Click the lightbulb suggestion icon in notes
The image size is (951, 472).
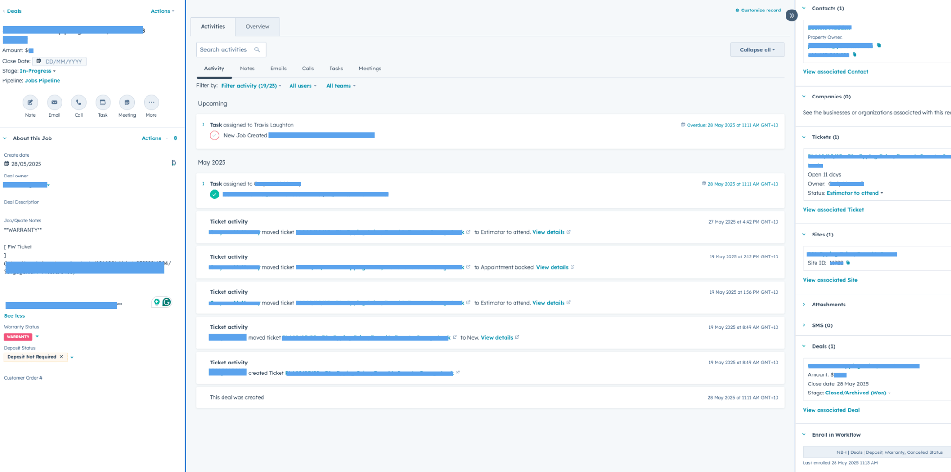pyautogui.click(x=156, y=302)
